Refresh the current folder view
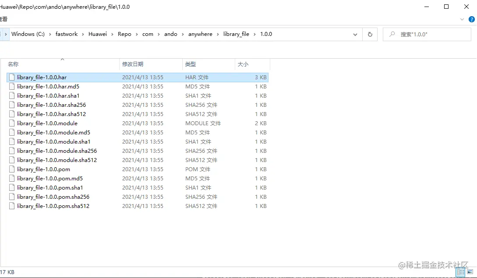 point(370,35)
